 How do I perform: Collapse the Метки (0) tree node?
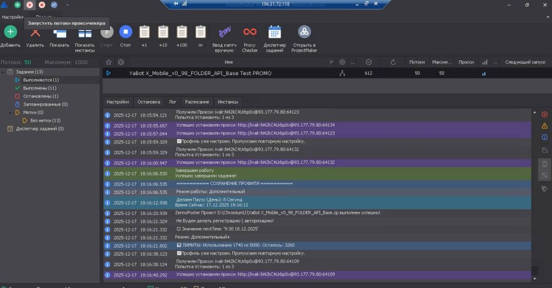tap(10, 113)
